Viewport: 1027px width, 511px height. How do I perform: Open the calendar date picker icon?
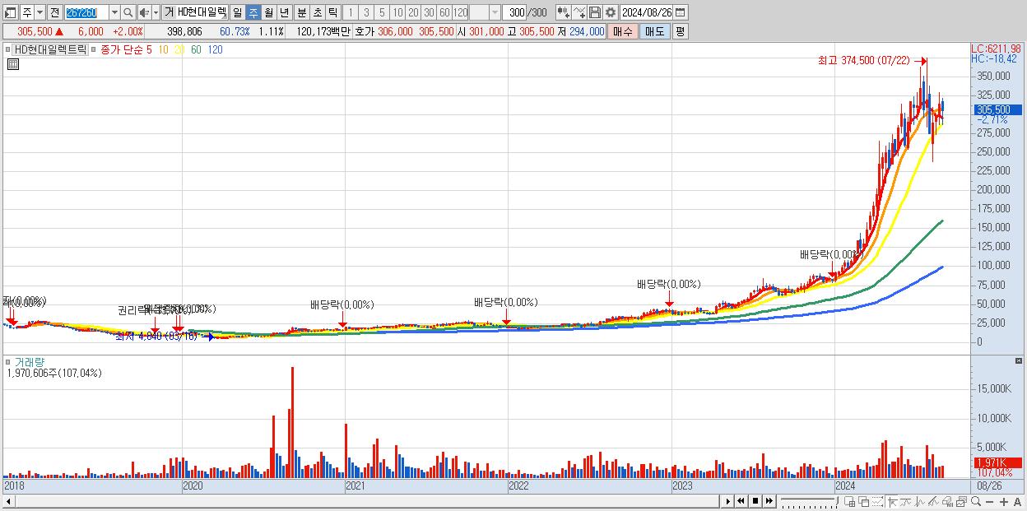[x=681, y=12]
